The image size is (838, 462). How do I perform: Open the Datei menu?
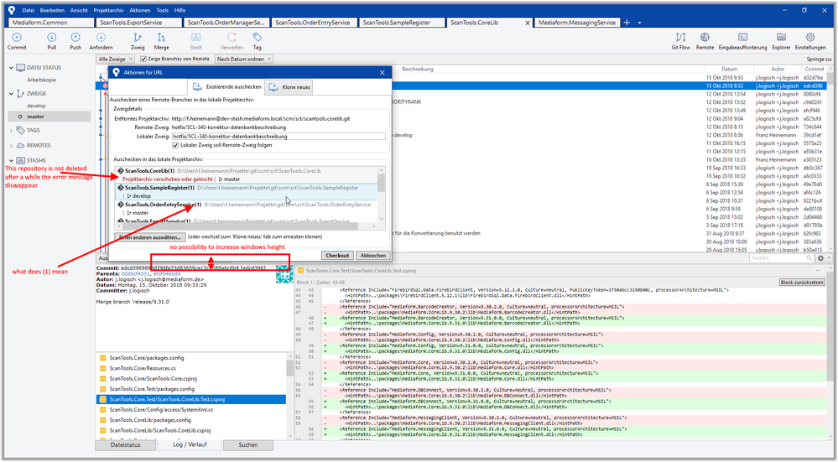[x=28, y=10]
